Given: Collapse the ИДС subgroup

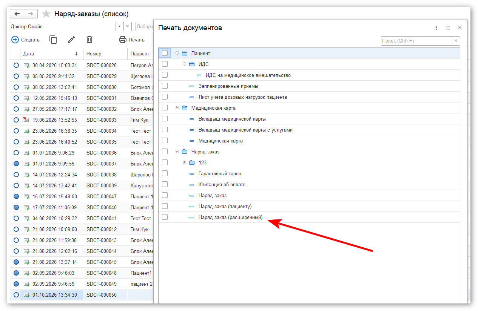Looking at the screenshot, I should click(185, 64).
